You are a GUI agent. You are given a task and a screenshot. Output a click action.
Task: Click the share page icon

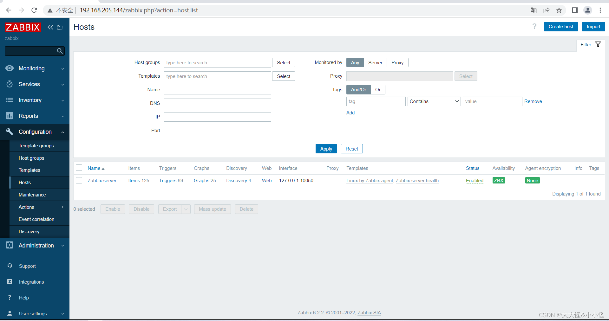click(546, 10)
